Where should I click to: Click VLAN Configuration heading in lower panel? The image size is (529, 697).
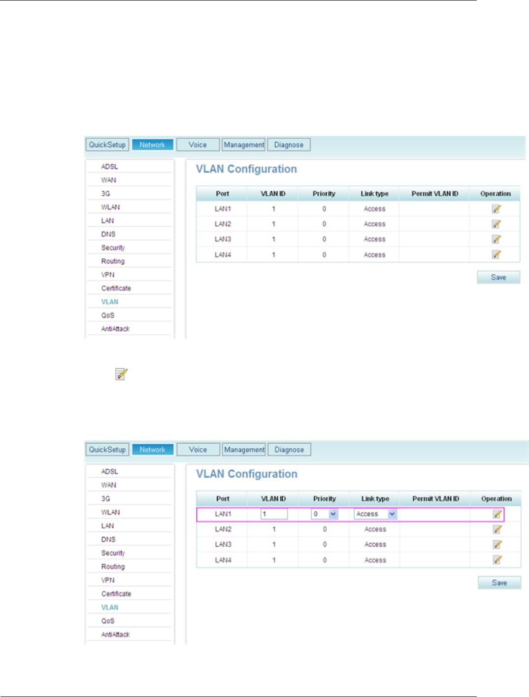247,474
